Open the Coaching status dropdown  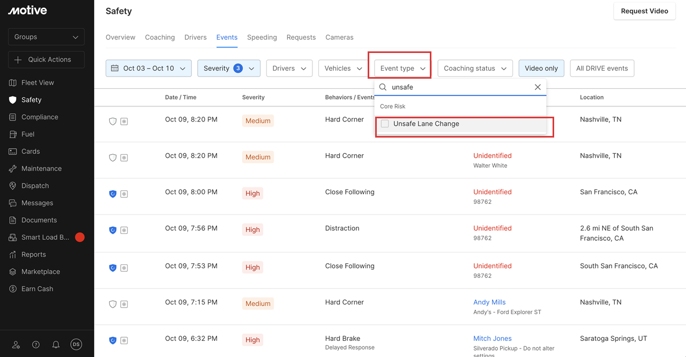pyautogui.click(x=475, y=68)
